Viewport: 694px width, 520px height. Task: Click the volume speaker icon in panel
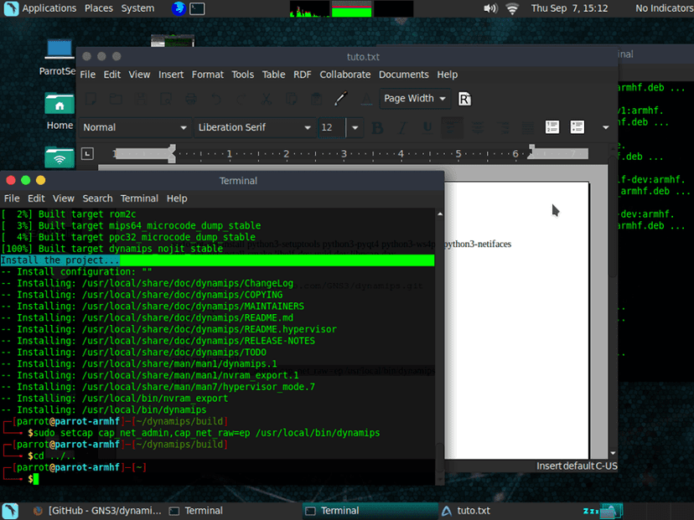(490, 8)
